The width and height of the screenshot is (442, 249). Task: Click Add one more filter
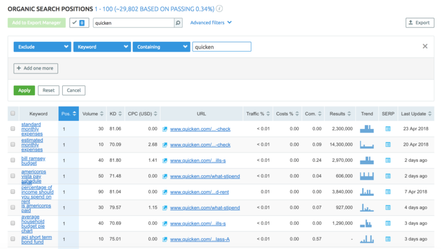tap(36, 68)
